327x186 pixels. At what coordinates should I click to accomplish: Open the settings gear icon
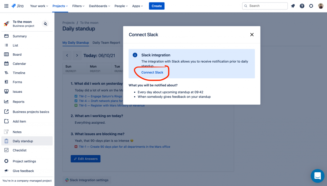[311, 6]
